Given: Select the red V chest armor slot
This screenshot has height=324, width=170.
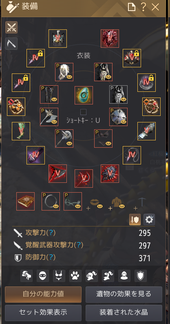Looking at the screenshot, I should [110, 38].
